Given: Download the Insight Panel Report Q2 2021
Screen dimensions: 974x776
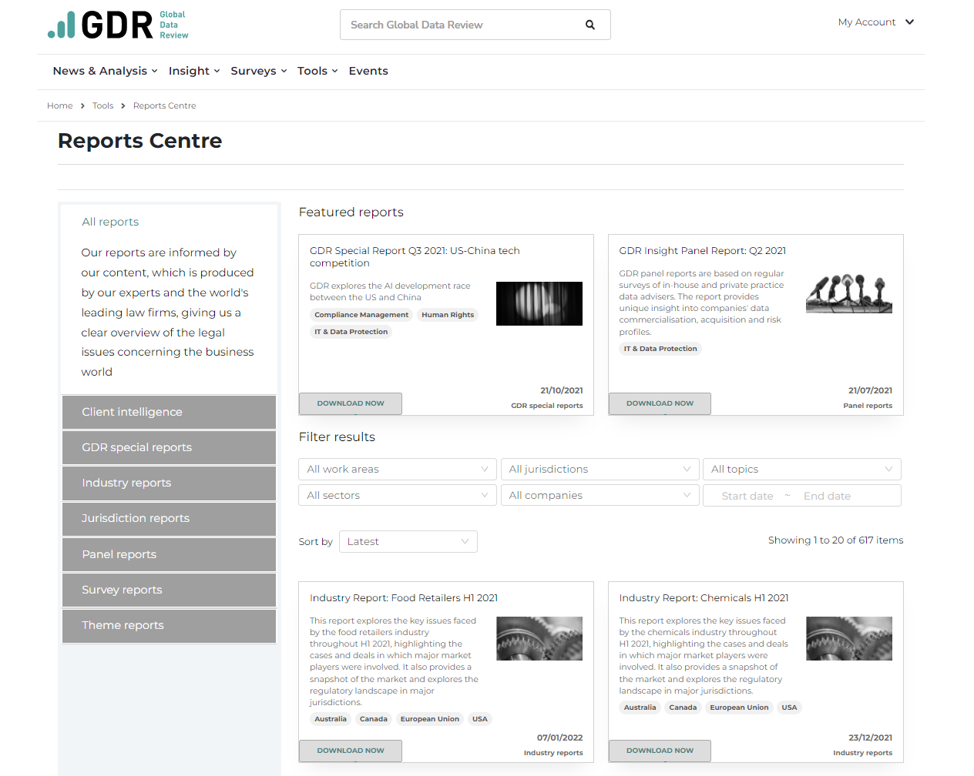Looking at the screenshot, I should [660, 403].
